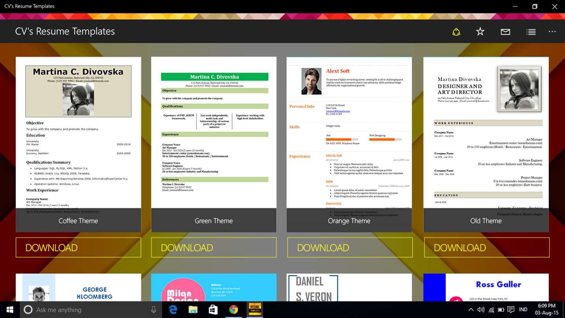Open the Windows Start menu
Screen dimensions: 565x318
(9, 310)
